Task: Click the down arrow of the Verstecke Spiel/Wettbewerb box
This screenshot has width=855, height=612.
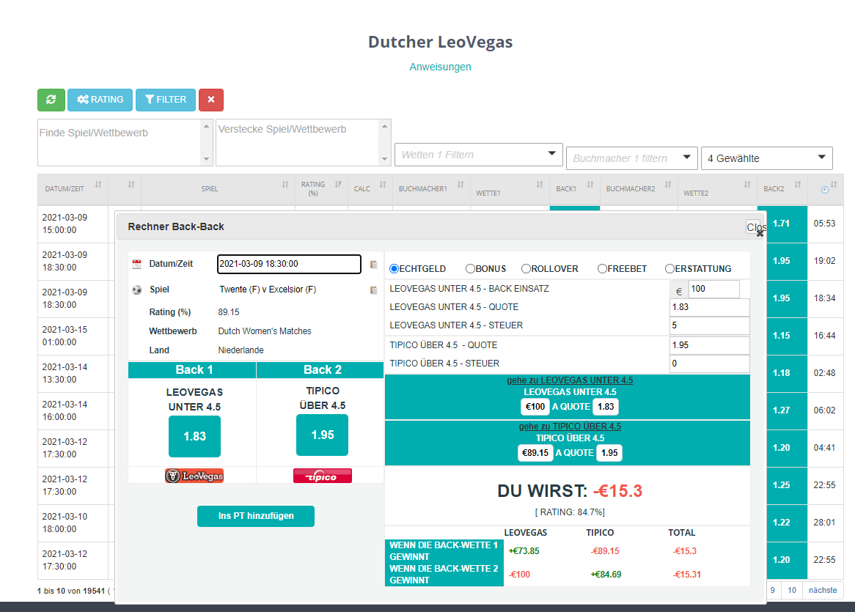Action: [384, 159]
